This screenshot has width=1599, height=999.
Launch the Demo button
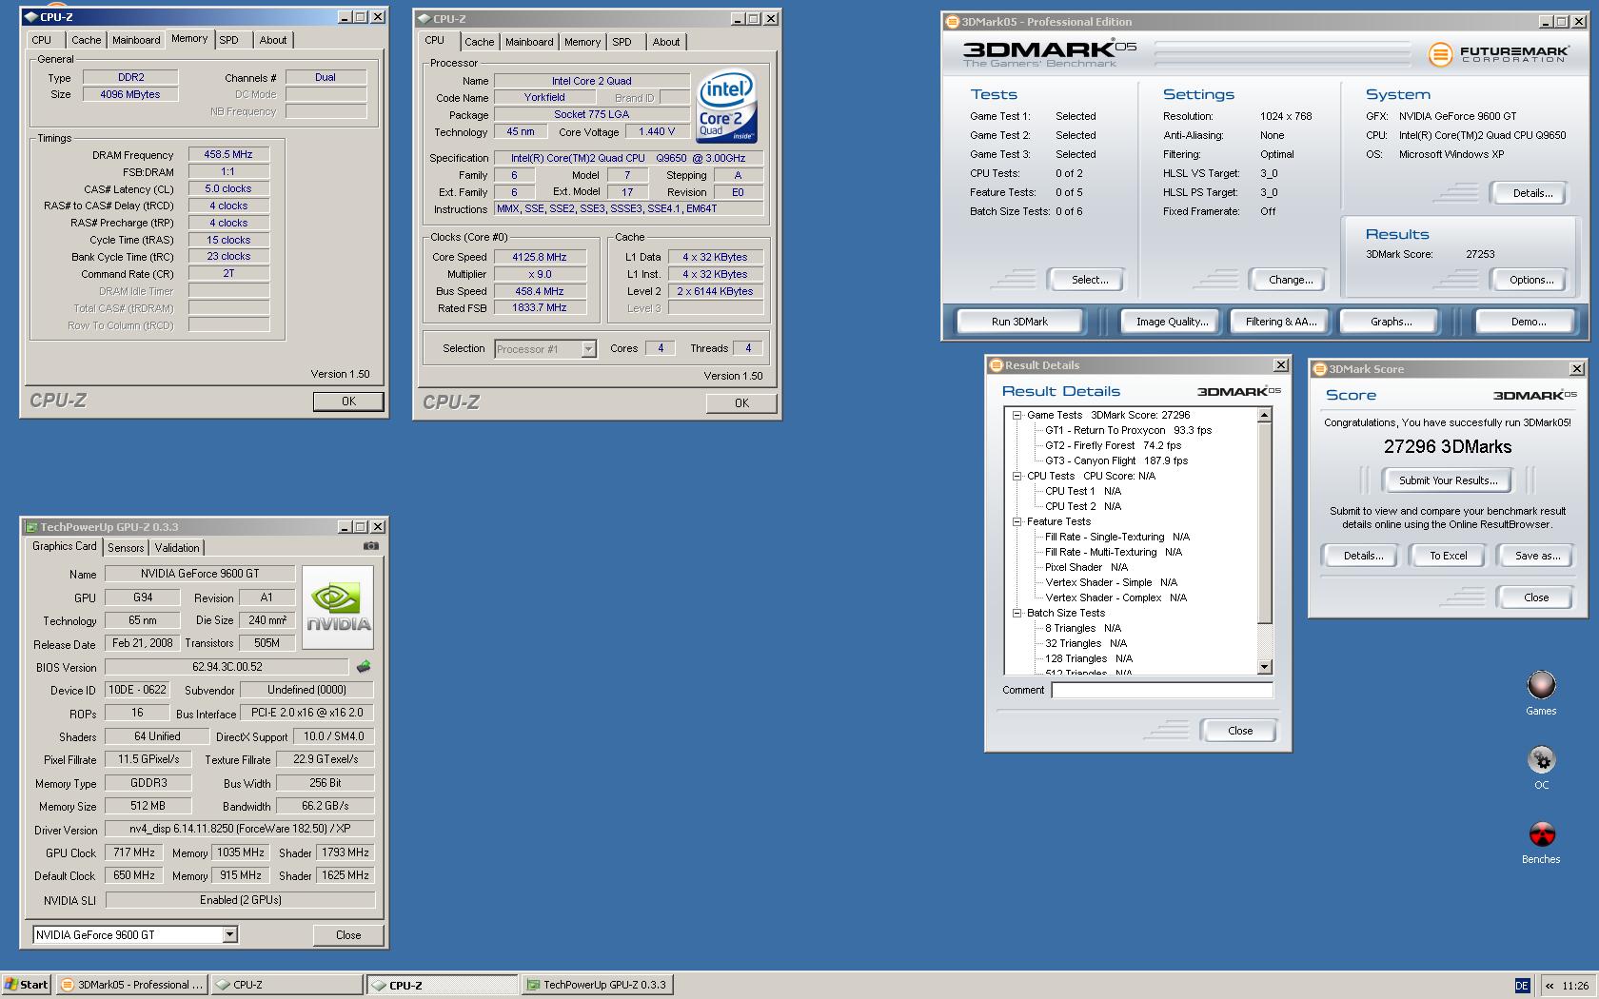pyautogui.click(x=1529, y=322)
